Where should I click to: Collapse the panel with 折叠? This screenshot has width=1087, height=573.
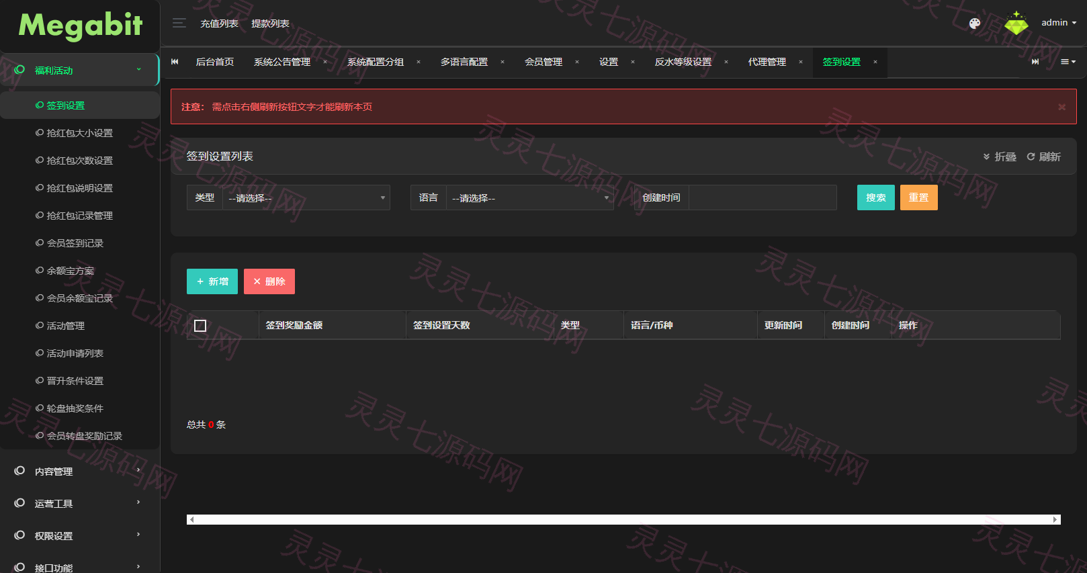click(x=1000, y=157)
